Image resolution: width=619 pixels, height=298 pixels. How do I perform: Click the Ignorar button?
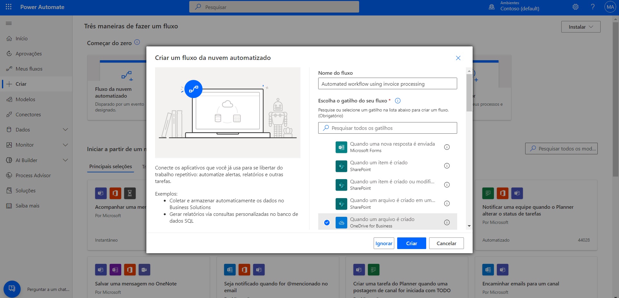point(384,243)
